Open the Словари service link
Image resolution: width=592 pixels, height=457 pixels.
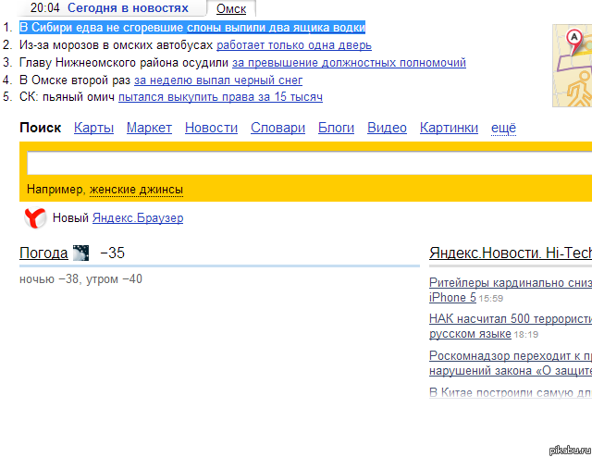(x=277, y=129)
